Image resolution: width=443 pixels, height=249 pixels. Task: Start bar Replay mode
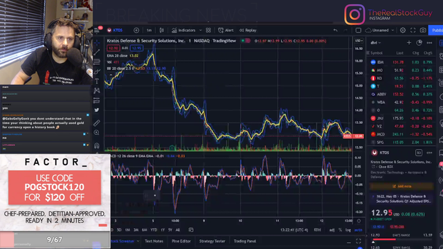pyautogui.click(x=248, y=30)
